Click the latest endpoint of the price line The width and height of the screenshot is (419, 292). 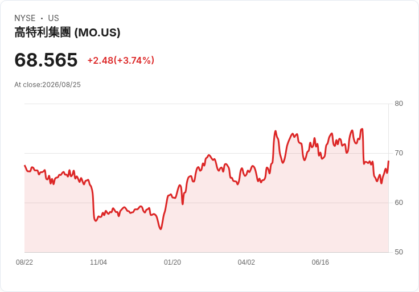pos(388,161)
